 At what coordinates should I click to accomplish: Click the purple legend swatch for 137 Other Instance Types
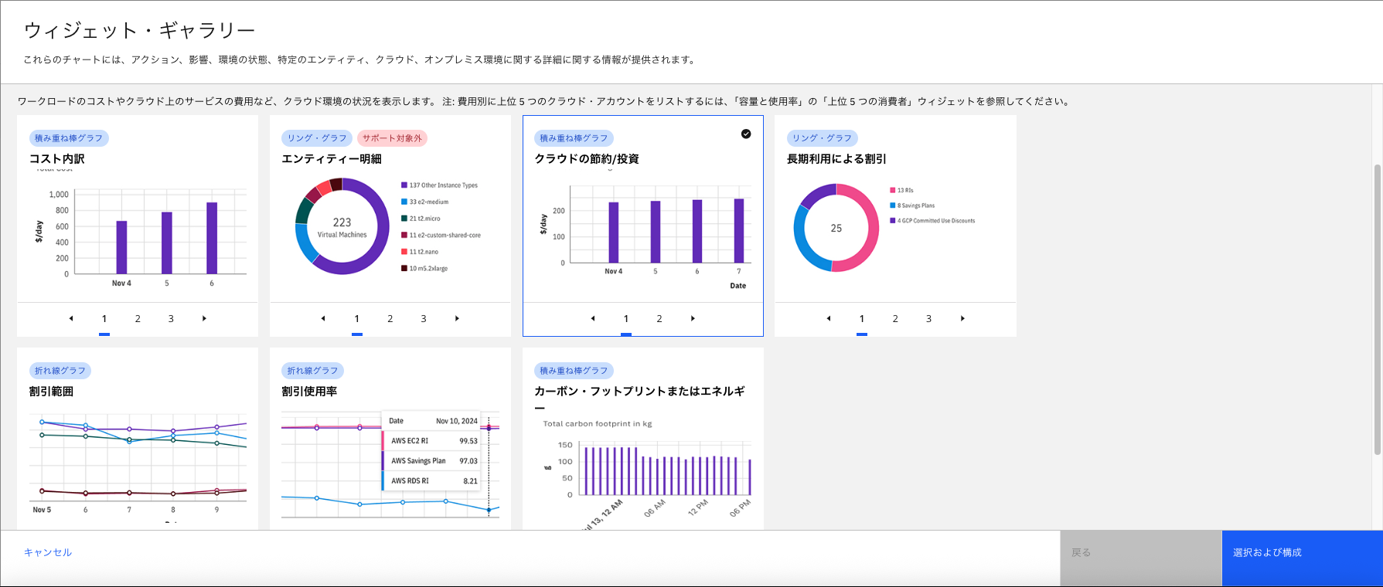404,185
